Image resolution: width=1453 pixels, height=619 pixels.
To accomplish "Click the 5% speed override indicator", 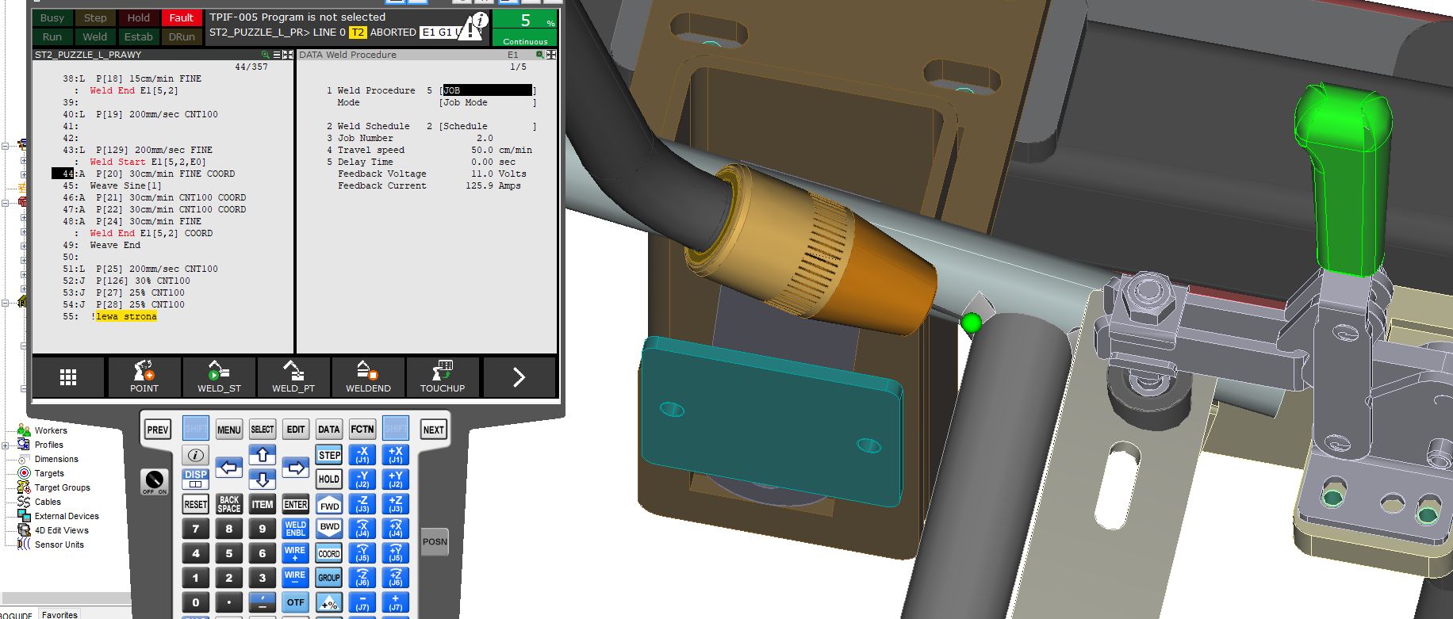I will tap(525, 28).
